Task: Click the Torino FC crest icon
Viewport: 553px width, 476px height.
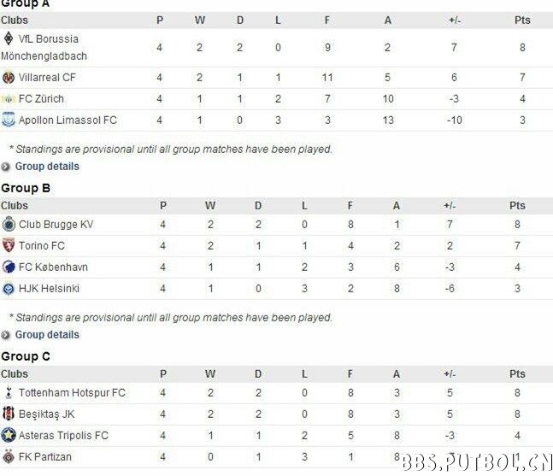Action: [9, 245]
